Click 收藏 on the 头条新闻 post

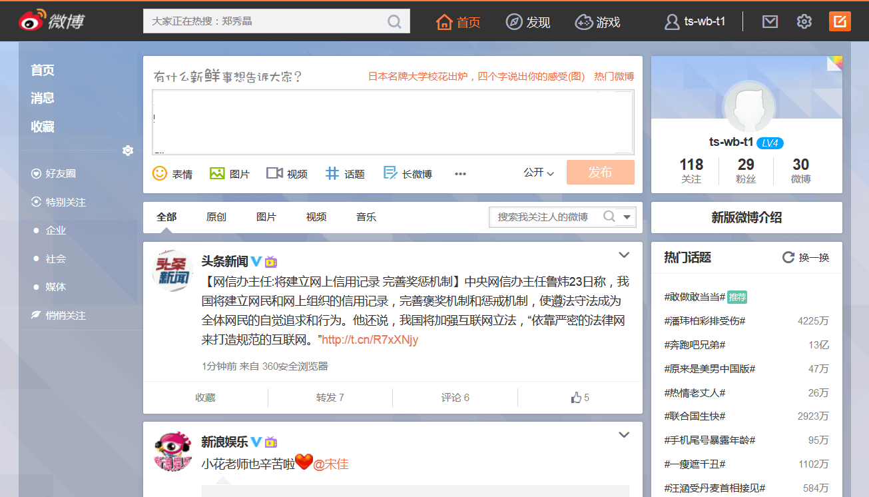tap(206, 398)
